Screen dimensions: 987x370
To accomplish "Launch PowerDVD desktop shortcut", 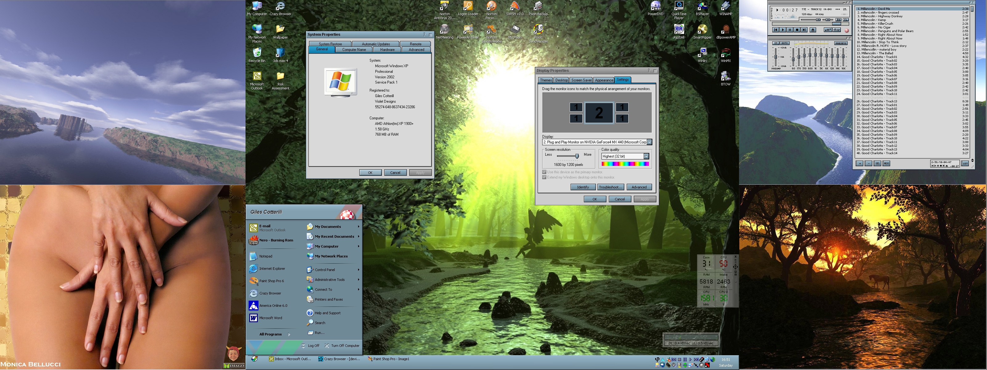I will tap(655, 8).
